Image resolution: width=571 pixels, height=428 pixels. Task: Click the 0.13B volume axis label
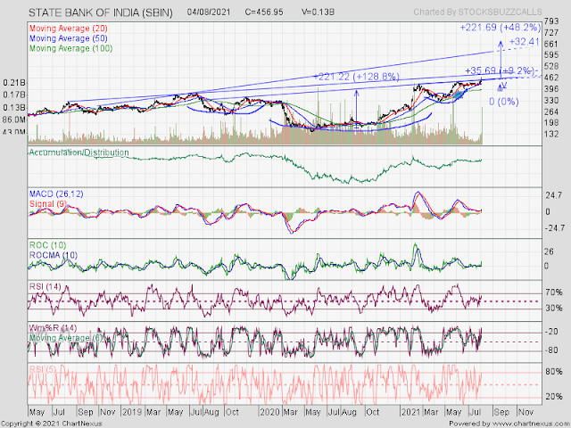(x=14, y=108)
